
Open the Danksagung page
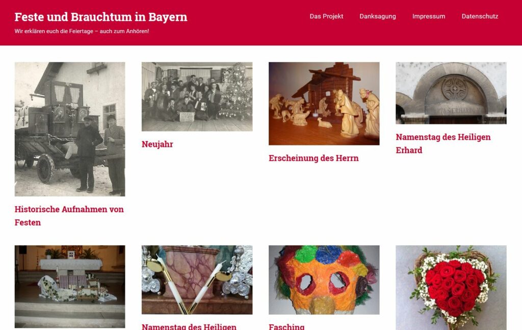click(378, 16)
